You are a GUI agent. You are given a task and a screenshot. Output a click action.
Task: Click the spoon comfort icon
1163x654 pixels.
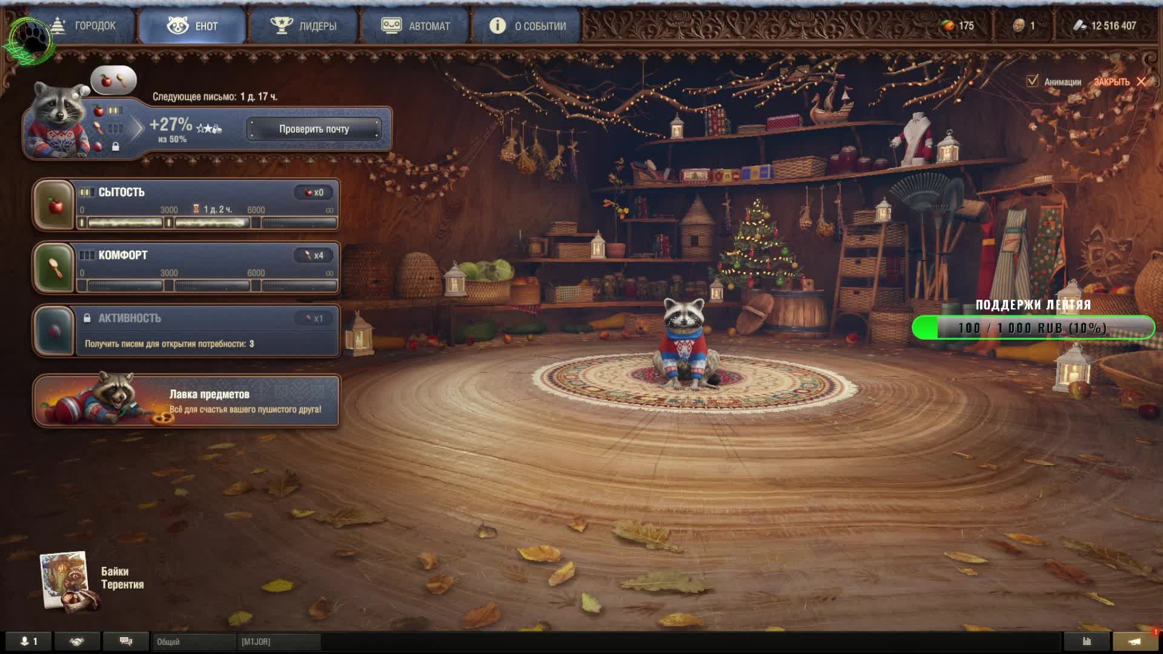tap(55, 268)
